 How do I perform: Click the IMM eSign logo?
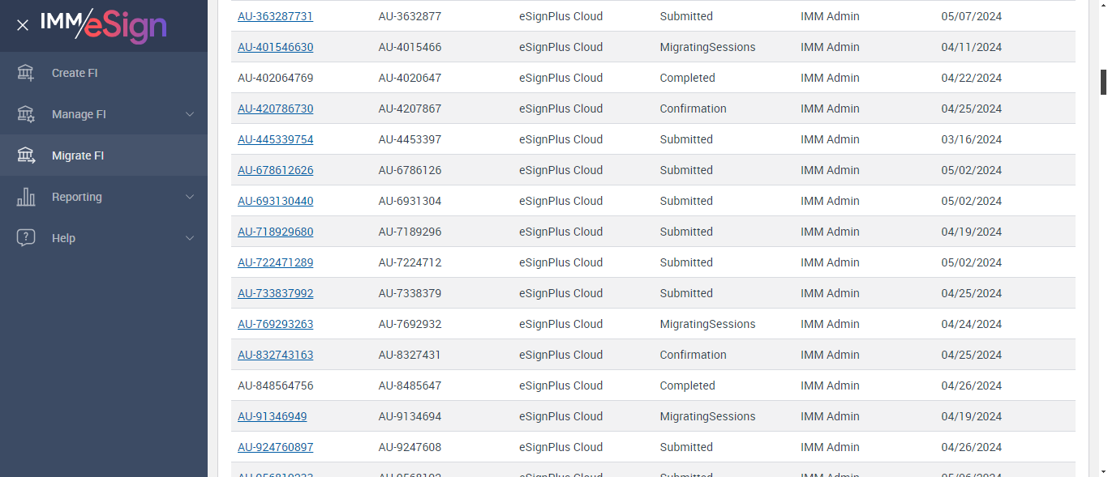coord(104,24)
